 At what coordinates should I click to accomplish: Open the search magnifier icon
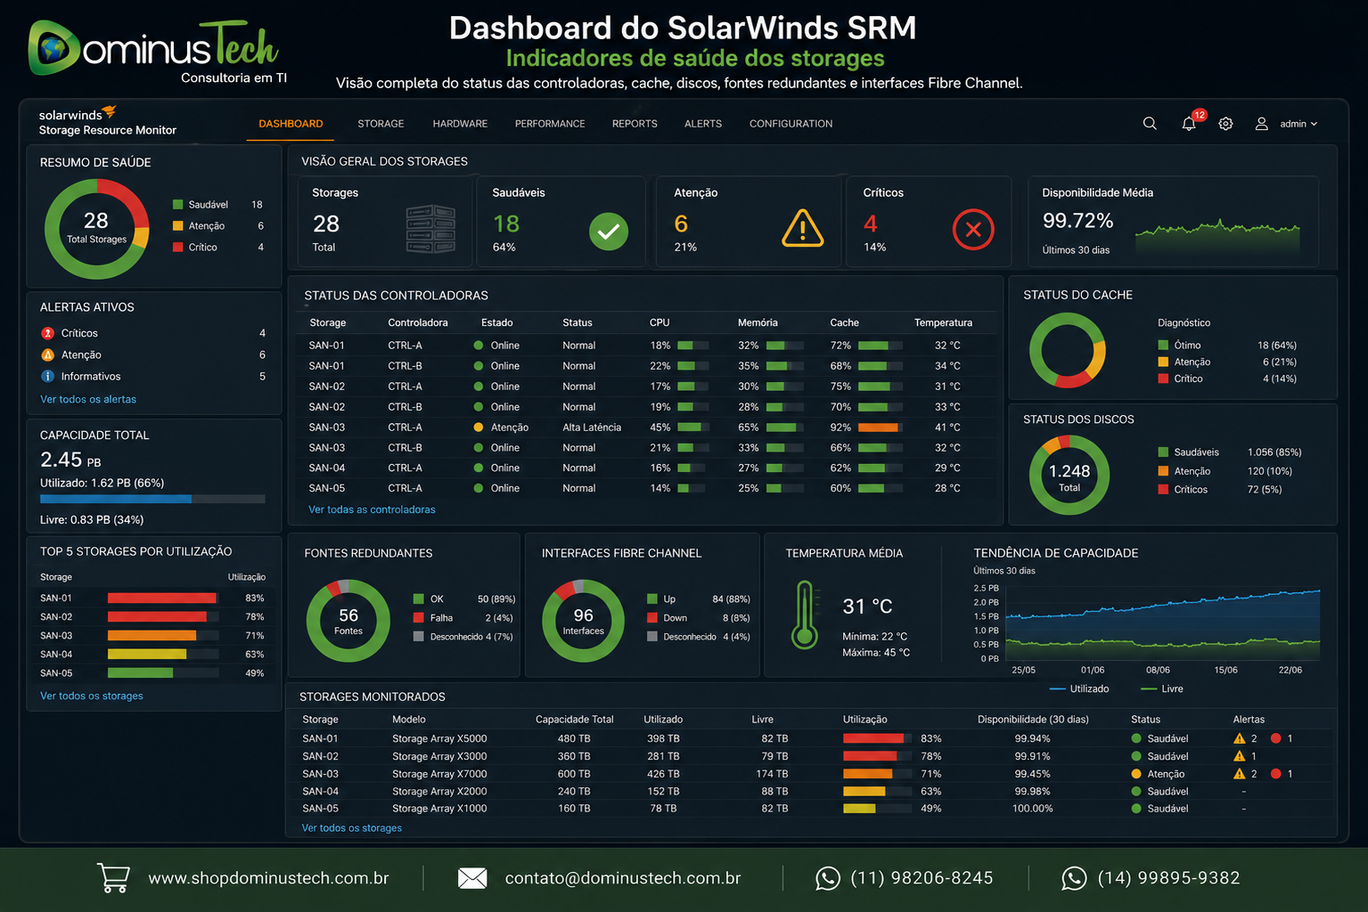click(x=1150, y=124)
